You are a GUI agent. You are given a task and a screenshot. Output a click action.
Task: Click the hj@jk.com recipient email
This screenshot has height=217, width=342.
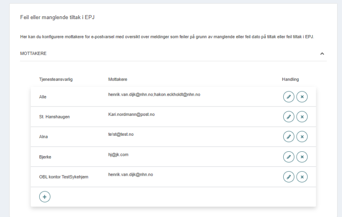pyautogui.click(x=118, y=154)
